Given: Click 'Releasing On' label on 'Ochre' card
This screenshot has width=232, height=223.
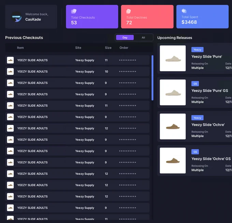Looking at the screenshot, I should point(200,132).
